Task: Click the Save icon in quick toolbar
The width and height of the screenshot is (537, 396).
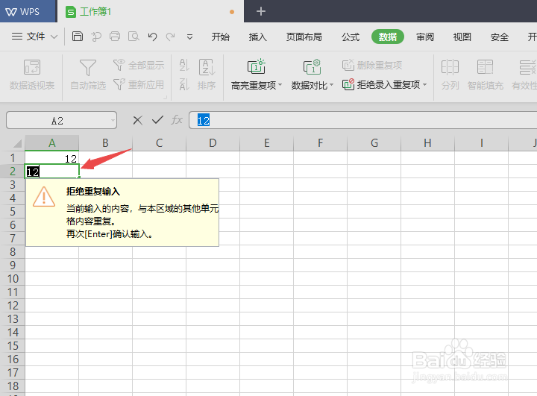Action: point(78,37)
